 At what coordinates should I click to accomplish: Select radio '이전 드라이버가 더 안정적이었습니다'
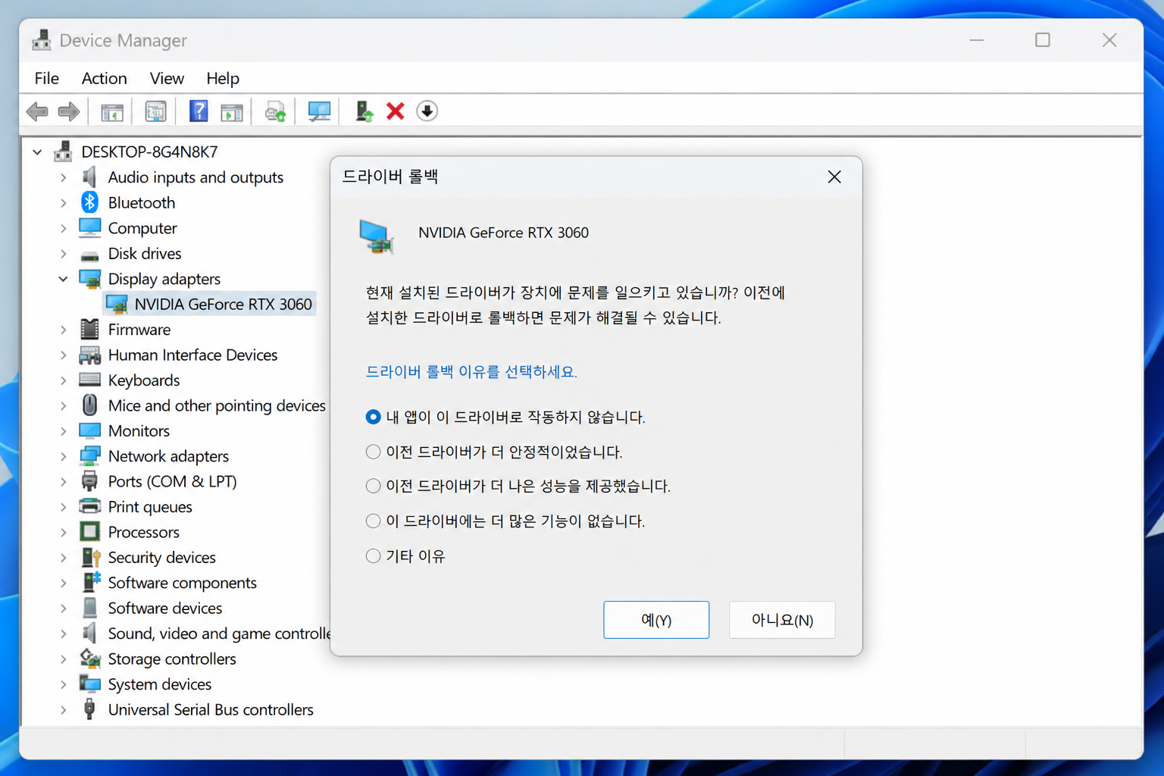[x=373, y=452]
